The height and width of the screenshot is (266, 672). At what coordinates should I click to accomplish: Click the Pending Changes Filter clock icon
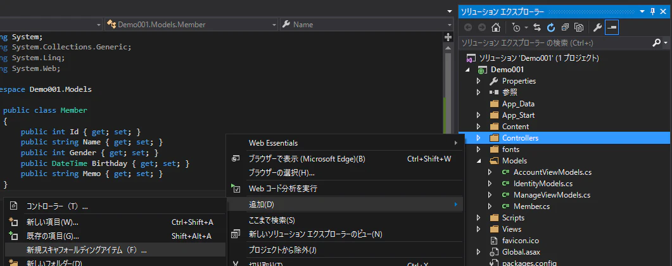click(516, 27)
